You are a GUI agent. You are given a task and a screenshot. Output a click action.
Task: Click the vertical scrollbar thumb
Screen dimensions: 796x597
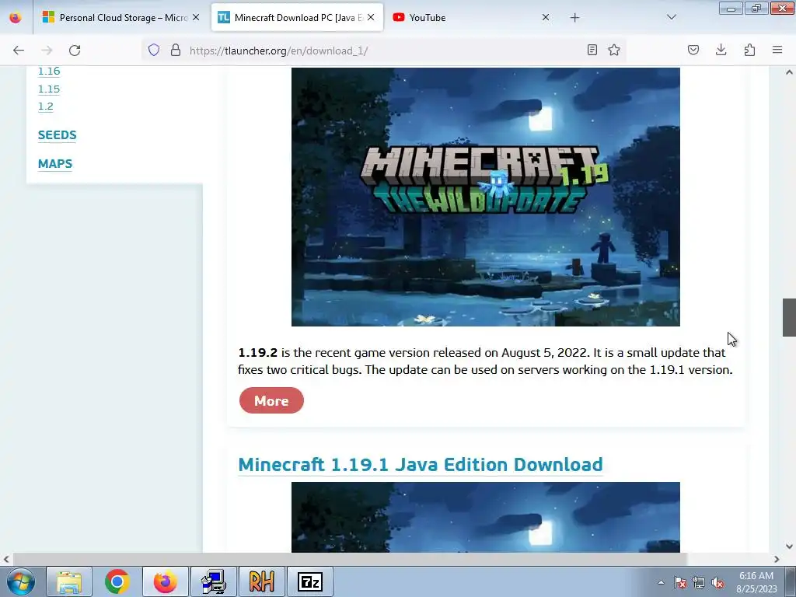coord(789,317)
